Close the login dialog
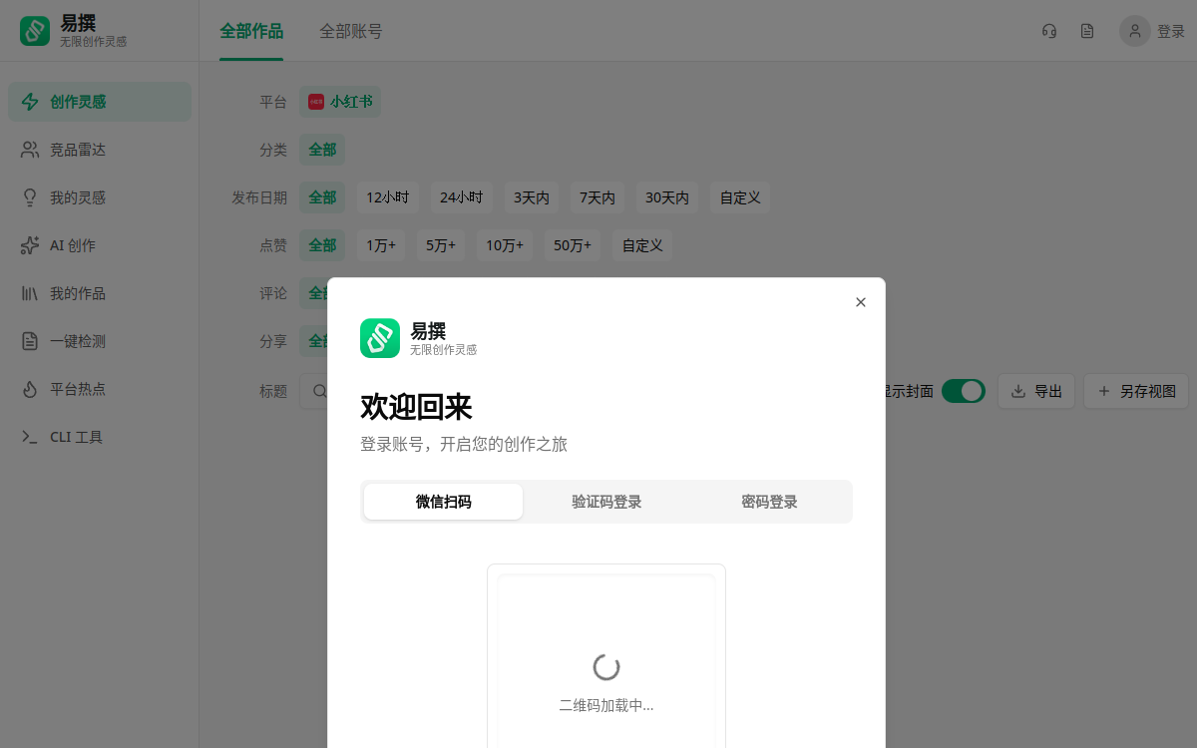Image resolution: width=1197 pixels, height=748 pixels. pos(861,302)
